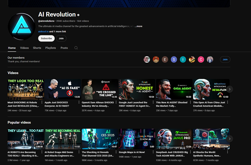Click the teal 'I' member avatar

pyautogui.click(x=183, y=59)
